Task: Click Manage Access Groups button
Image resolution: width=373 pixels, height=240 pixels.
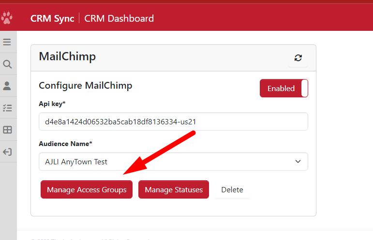Action: (87, 189)
